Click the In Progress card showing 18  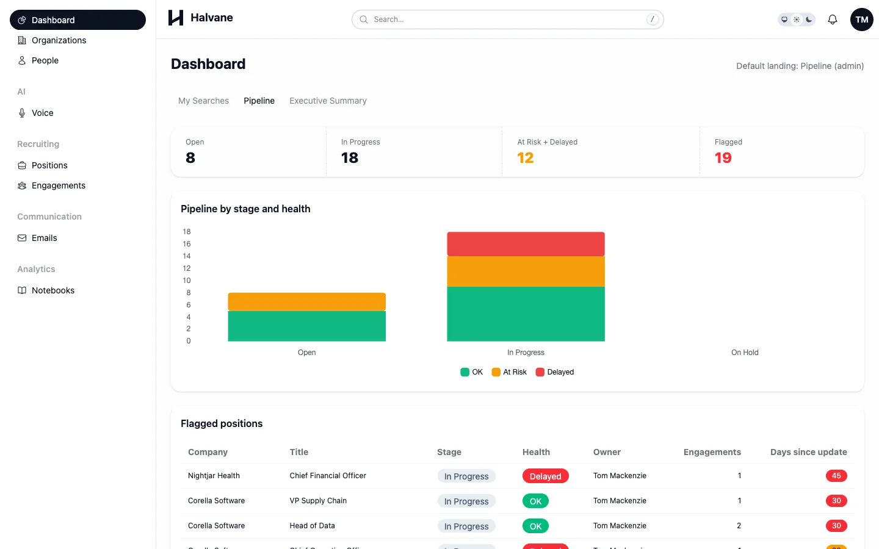(414, 152)
